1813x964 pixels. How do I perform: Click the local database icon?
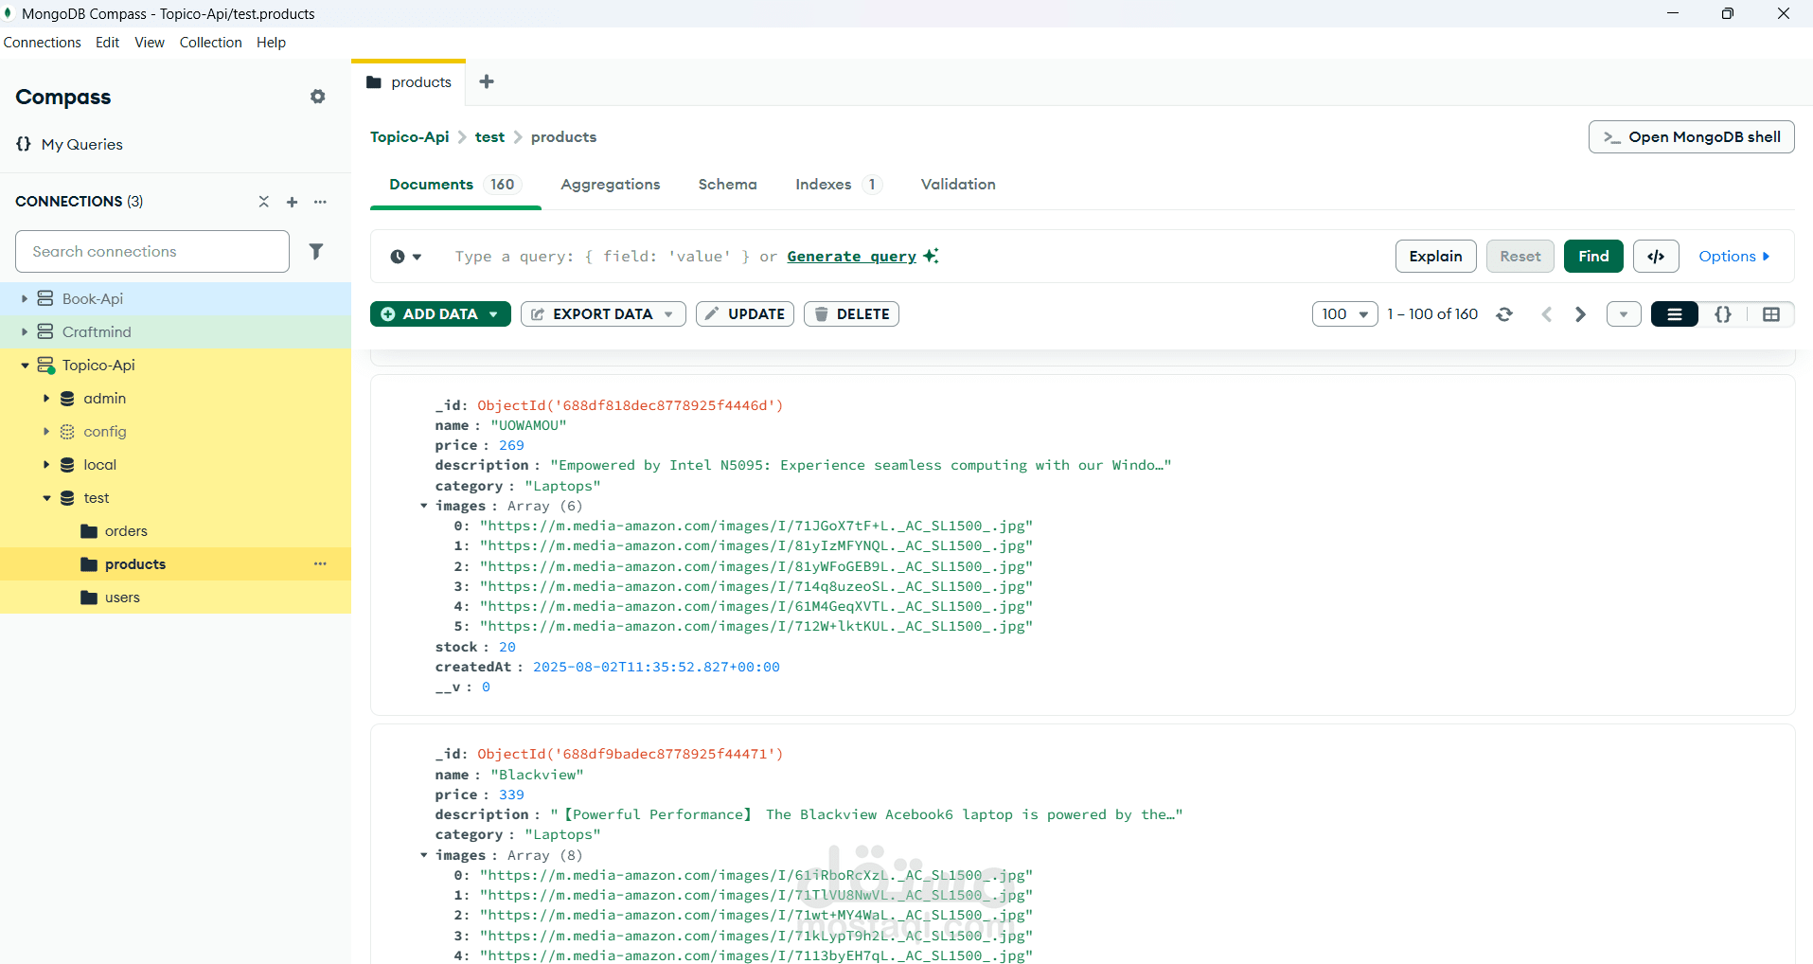[67, 465]
